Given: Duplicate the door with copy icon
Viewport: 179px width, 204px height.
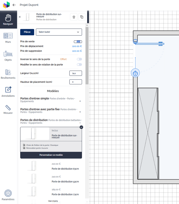Looking at the screenshot, I should (82, 17).
